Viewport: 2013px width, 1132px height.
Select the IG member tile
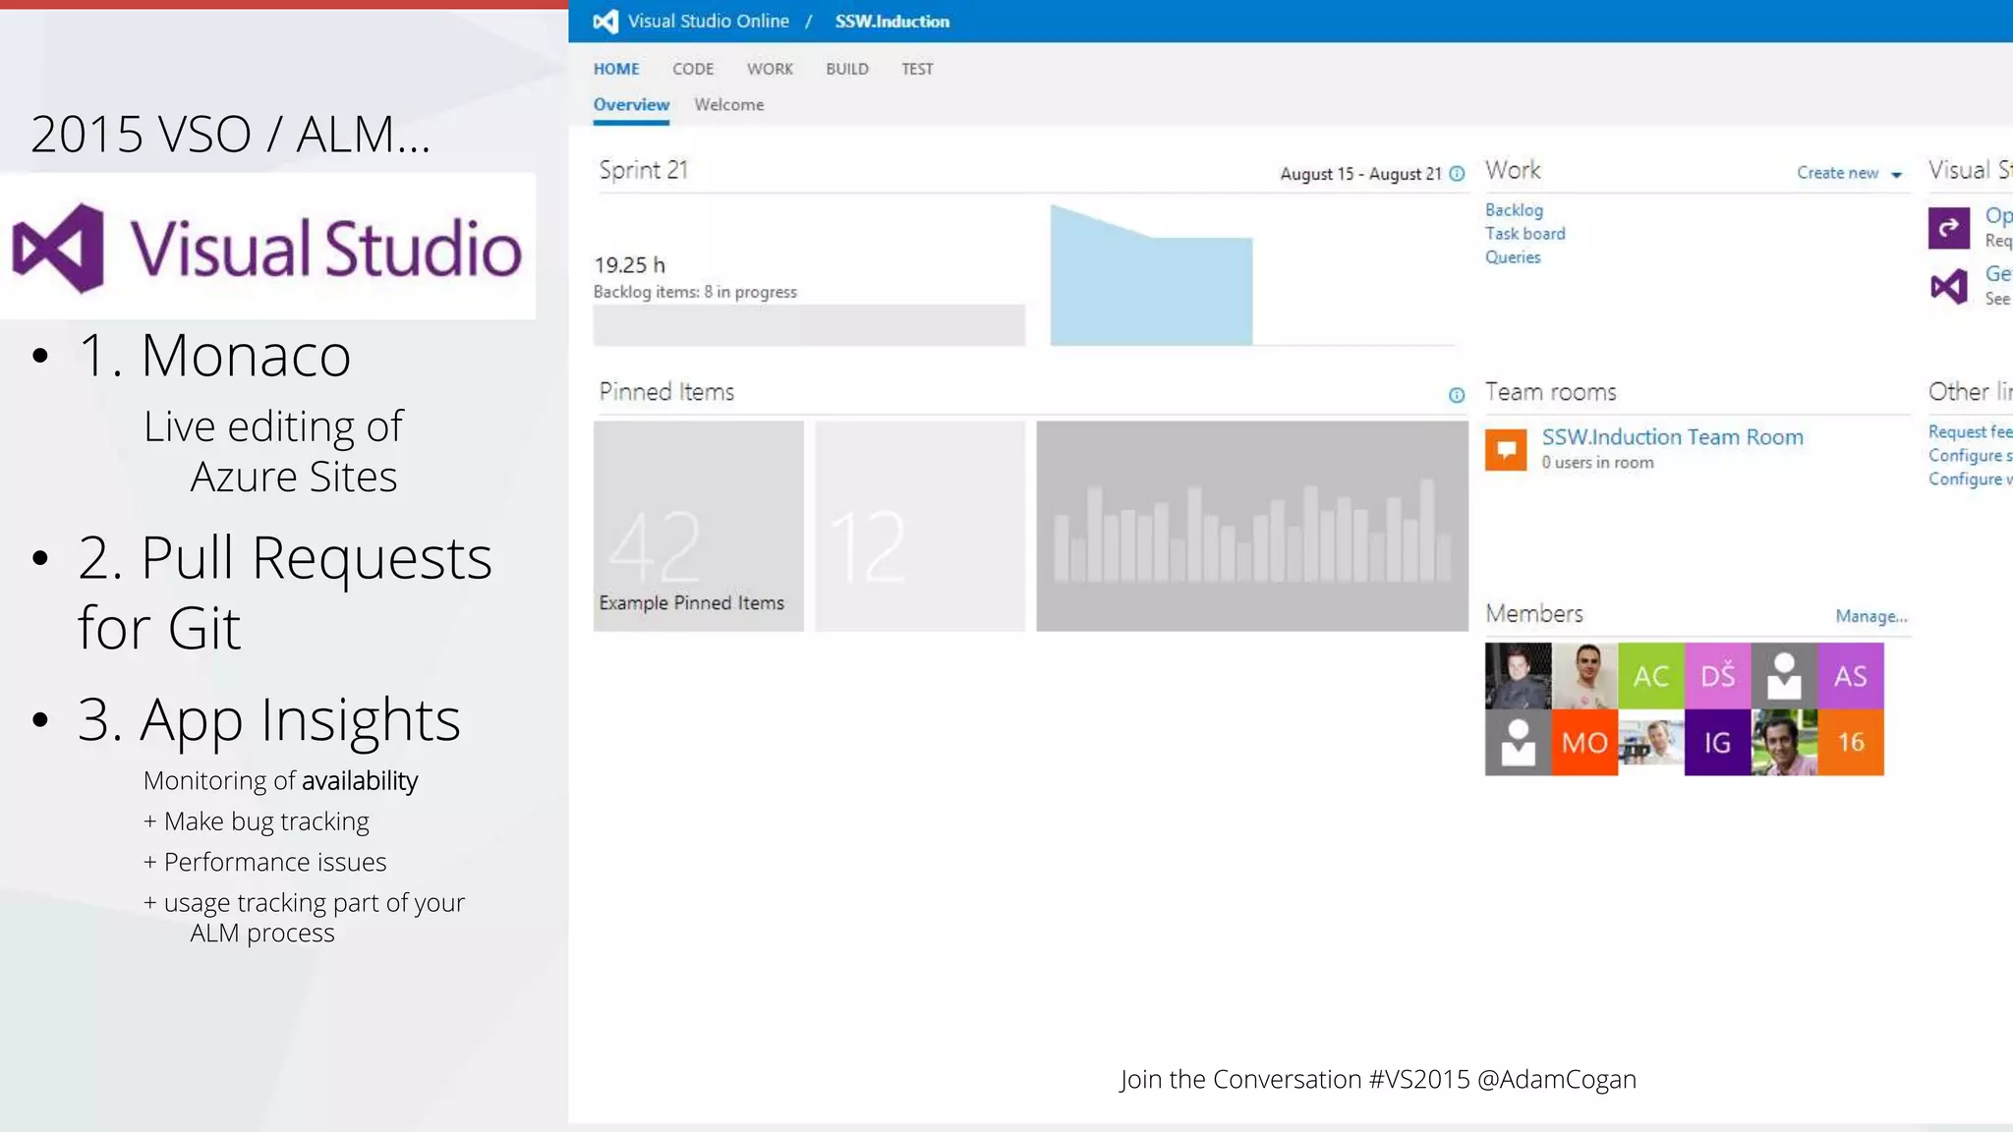[1718, 743]
